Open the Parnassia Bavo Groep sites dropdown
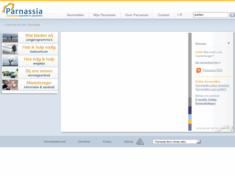235x176 pixels. (x=177, y=141)
